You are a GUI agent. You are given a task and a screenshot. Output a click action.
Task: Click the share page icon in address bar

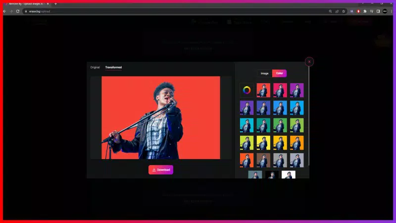point(337,11)
